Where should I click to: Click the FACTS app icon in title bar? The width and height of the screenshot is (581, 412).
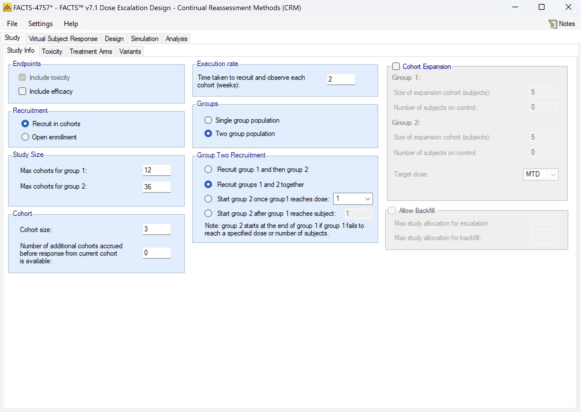click(7, 8)
